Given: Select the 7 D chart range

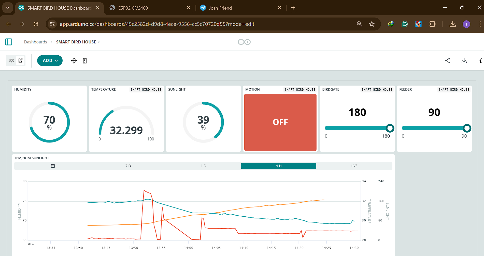Looking at the screenshot, I should [128, 166].
